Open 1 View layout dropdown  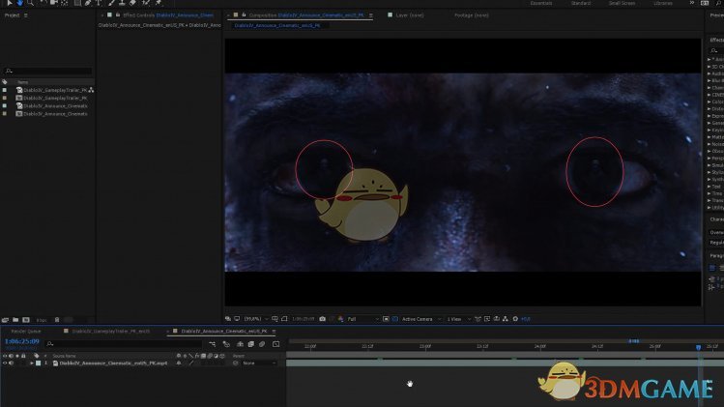tap(458, 319)
